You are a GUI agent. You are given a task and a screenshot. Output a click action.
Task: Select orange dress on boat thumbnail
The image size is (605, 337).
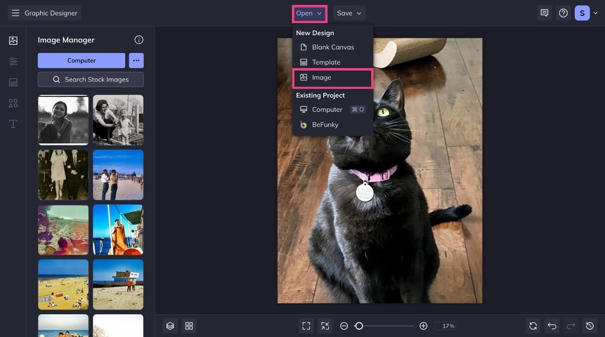pyautogui.click(x=118, y=230)
